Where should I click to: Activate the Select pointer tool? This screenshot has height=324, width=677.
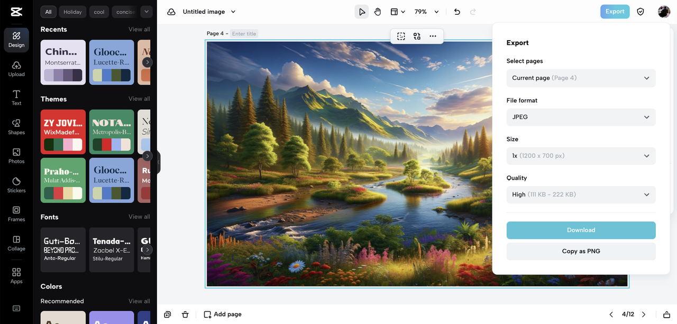click(362, 12)
